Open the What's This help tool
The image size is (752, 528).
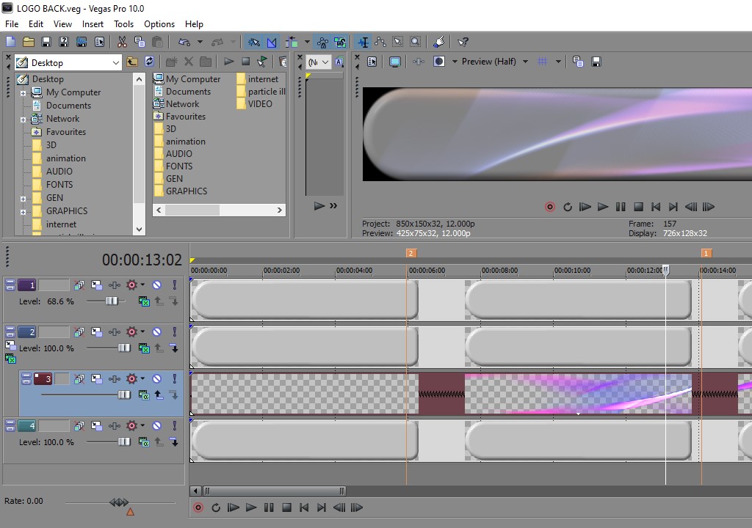coord(463,42)
